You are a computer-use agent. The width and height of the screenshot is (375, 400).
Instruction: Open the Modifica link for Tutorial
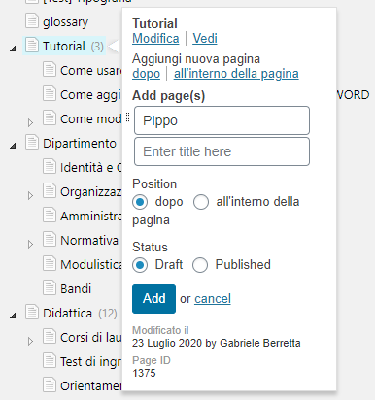tap(155, 39)
